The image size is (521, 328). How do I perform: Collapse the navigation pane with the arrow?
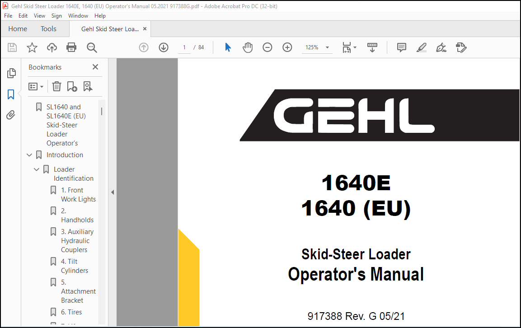click(113, 192)
